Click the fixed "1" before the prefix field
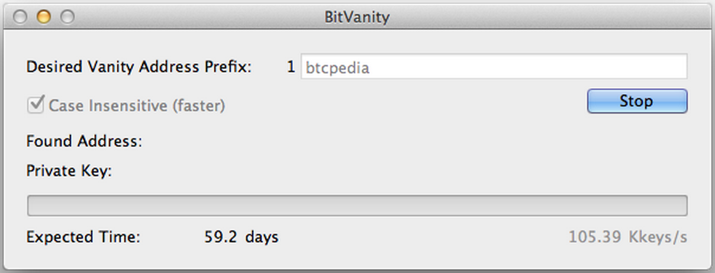 pos(291,67)
